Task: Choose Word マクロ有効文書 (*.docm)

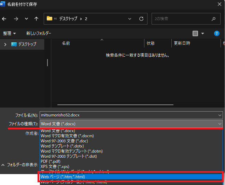Action: point(131,136)
